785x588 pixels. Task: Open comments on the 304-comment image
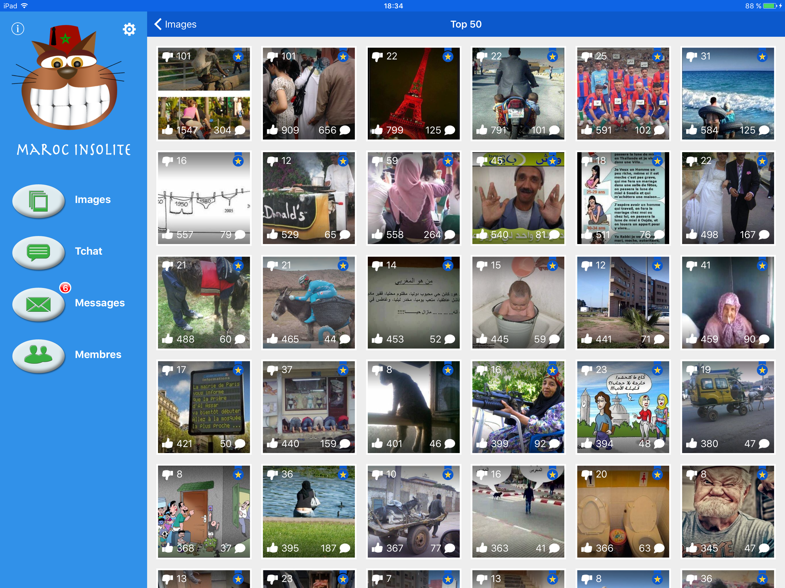tap(240, 130)
